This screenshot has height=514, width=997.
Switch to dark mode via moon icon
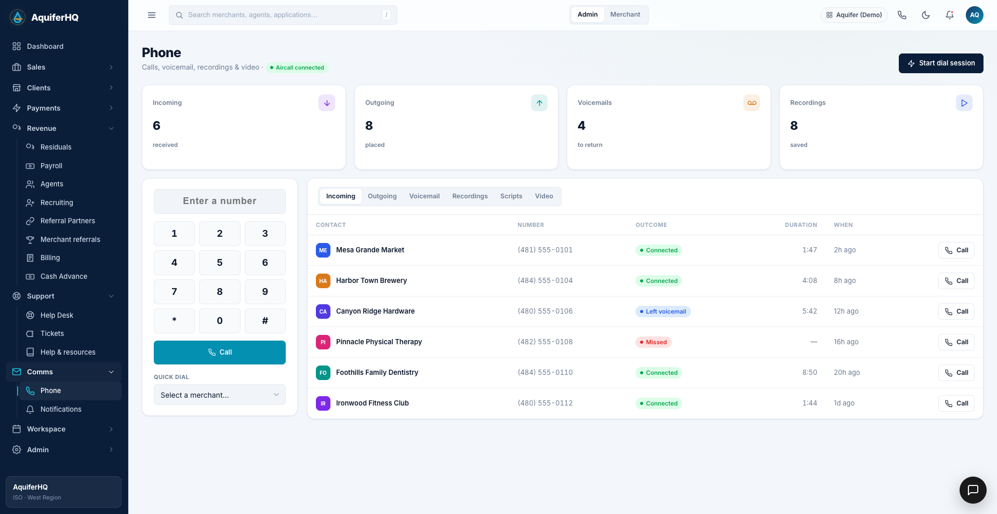tap(926, 15)
